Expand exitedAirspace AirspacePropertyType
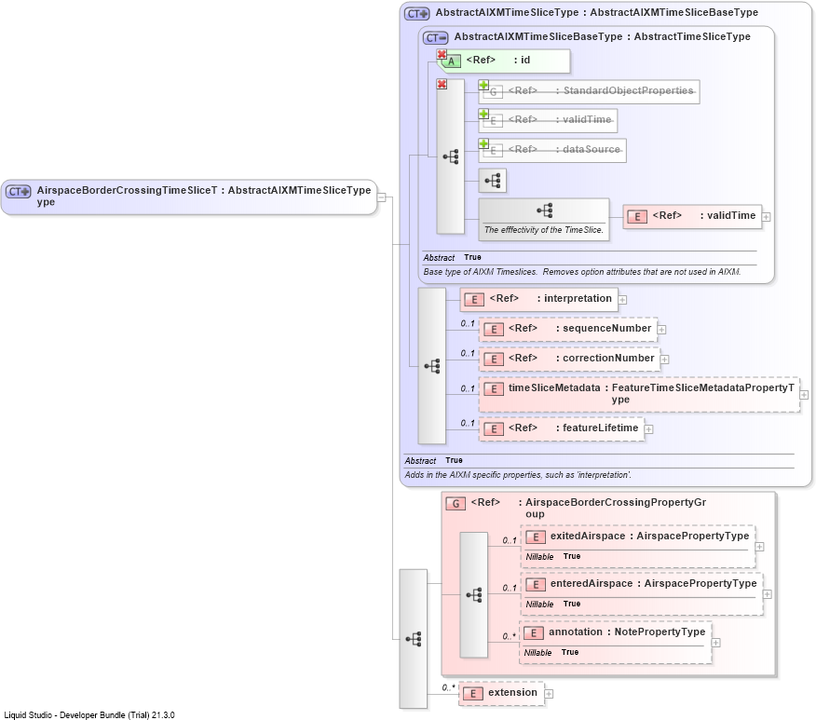The image size is (816, 720). (x=759, y=547)
